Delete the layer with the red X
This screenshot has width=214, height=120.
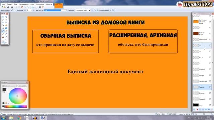pyautogui.click(x=197, y=110)
